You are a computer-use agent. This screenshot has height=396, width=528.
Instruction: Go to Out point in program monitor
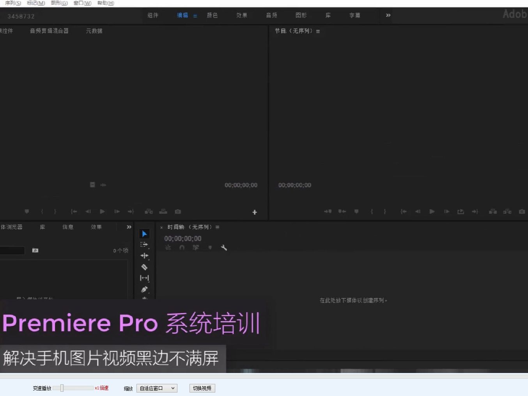(475, 211)
